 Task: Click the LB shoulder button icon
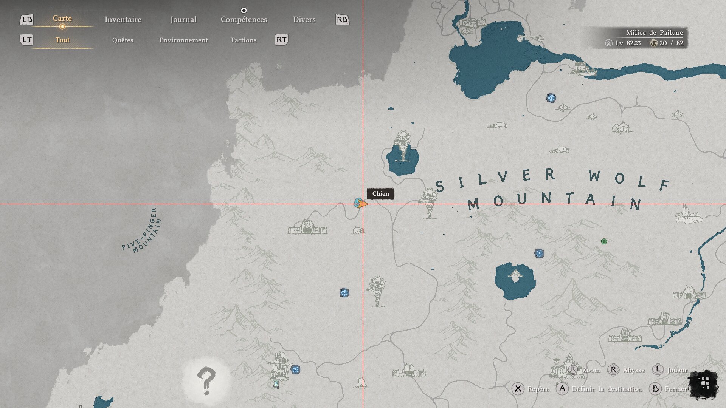tap(27, 20)
